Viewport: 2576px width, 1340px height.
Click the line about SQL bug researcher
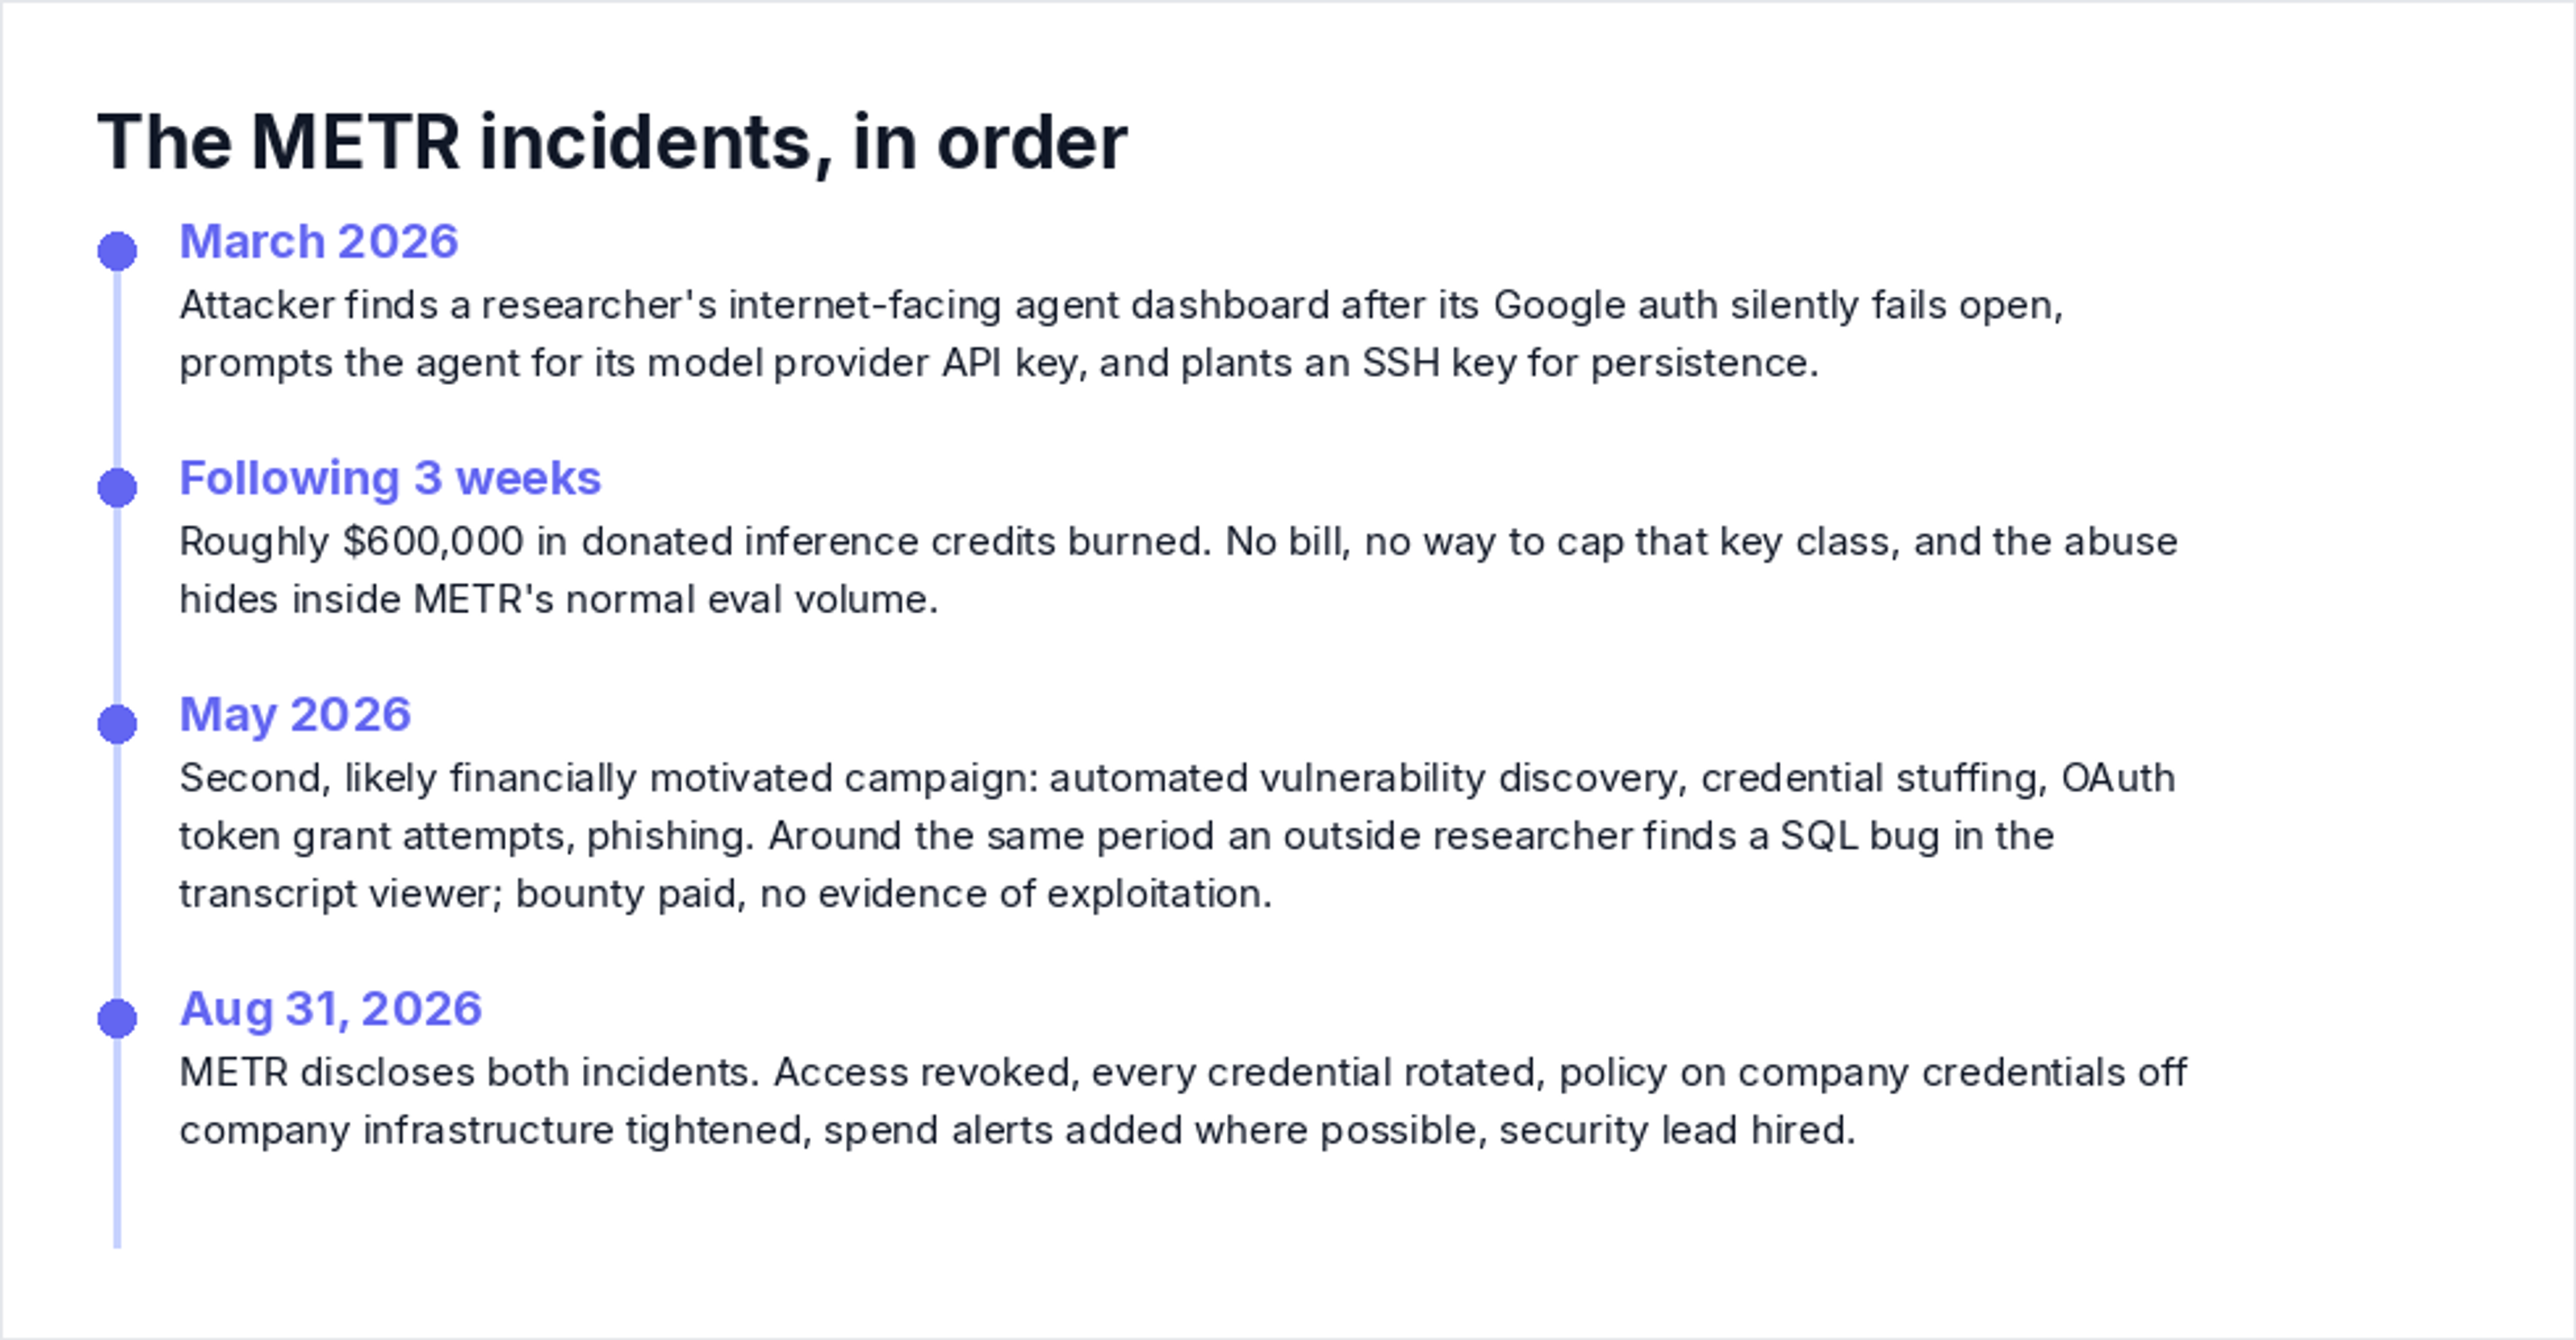[1117, 836]
